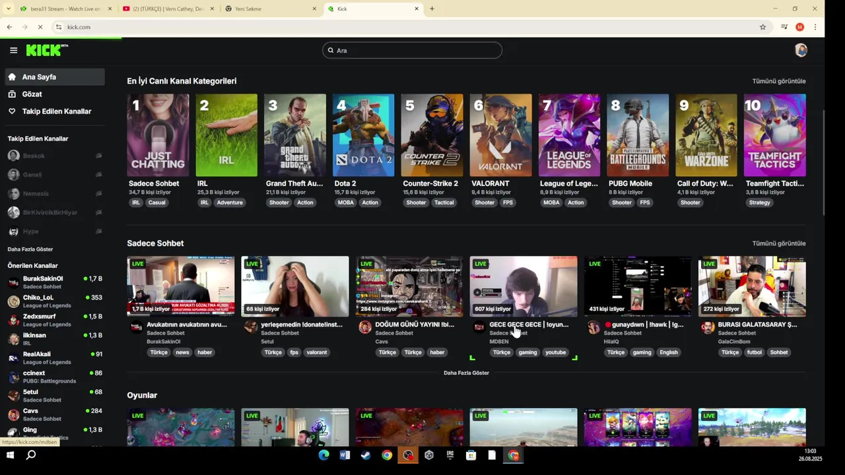Screen dimensions: 845x475
Task: Click the Takip Edilen Kanallar heart icon
Action: pos(12,111)
